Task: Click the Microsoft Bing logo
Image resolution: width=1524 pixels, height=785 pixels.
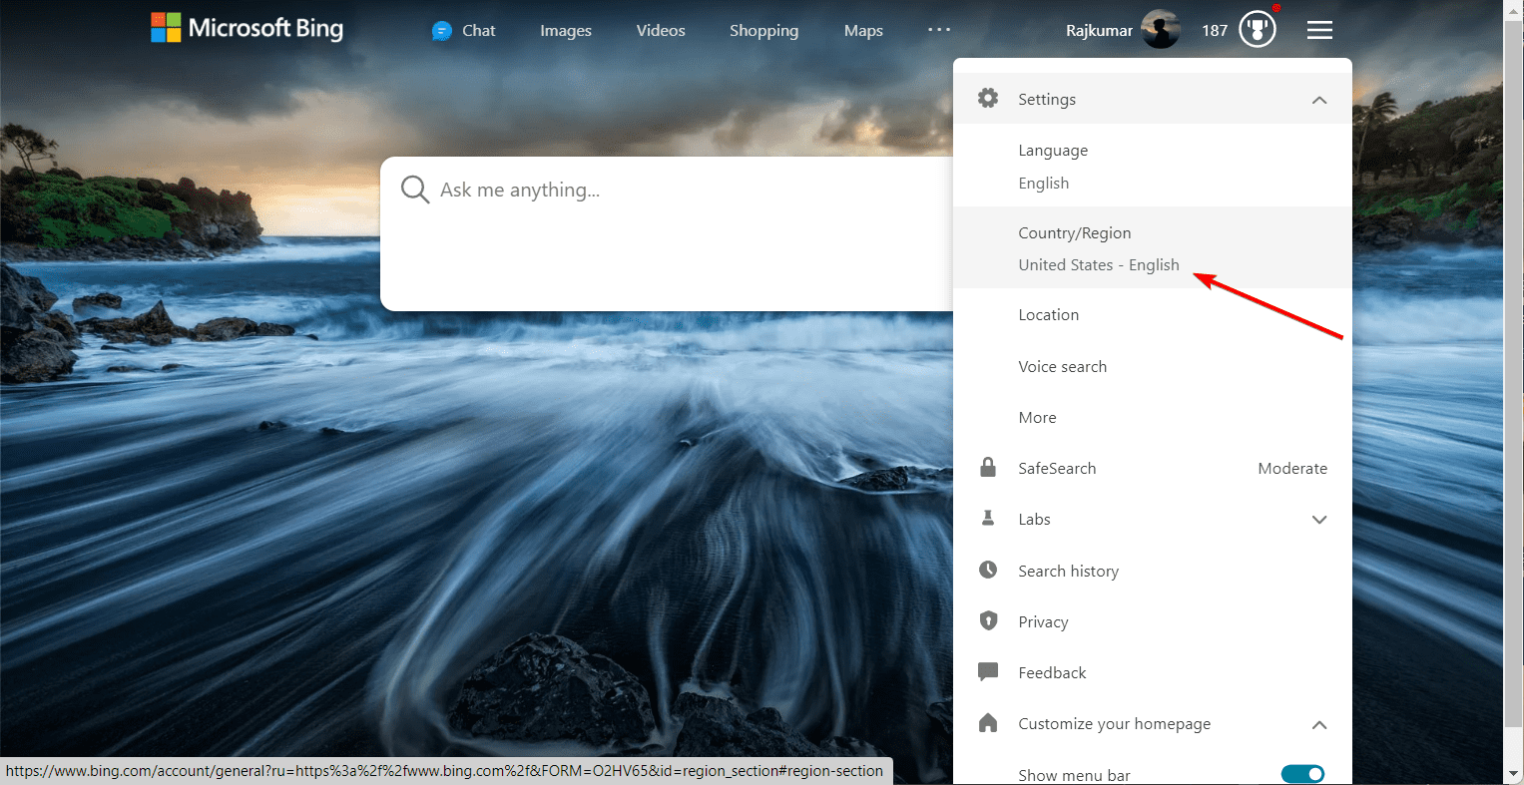Action: tap(247, 28)
